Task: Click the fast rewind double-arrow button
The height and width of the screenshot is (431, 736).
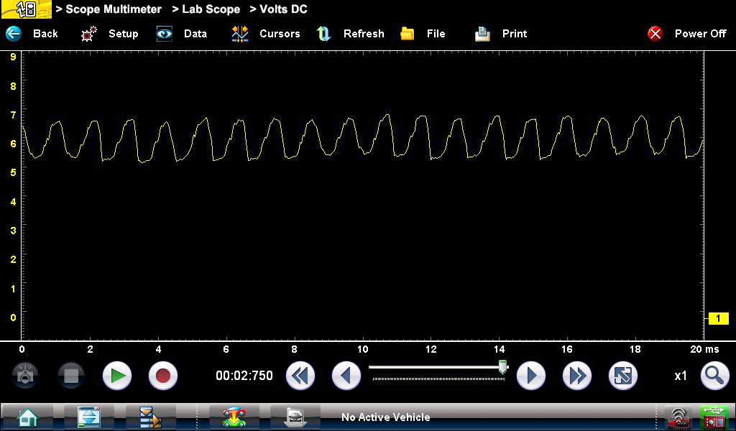Action: [x=300, y=376]
